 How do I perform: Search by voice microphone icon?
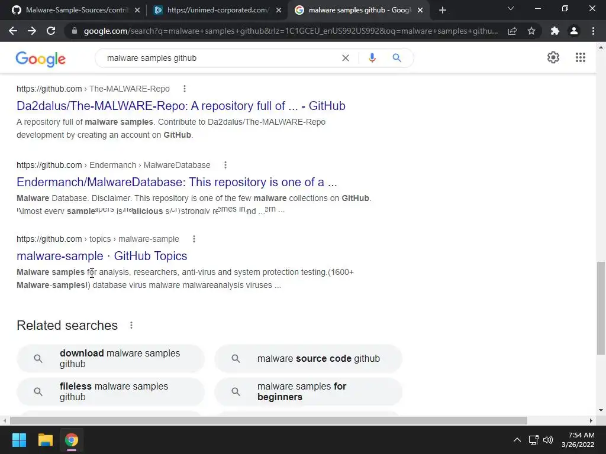[372, 58]
